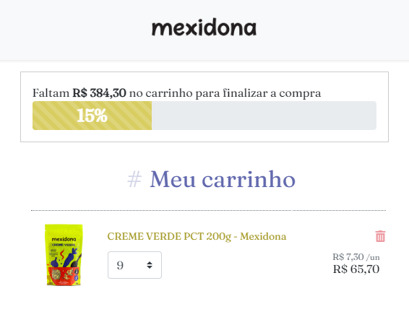The image size is (409, 325).
Task: Click the R$ 65,70 item total
Action: pyautogui.click(x=356, y=269)
